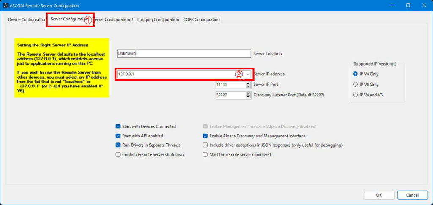This screenshot has width=433, height=205.
Task: Select IP V4 and V6 option
Action: click(355, 95)
